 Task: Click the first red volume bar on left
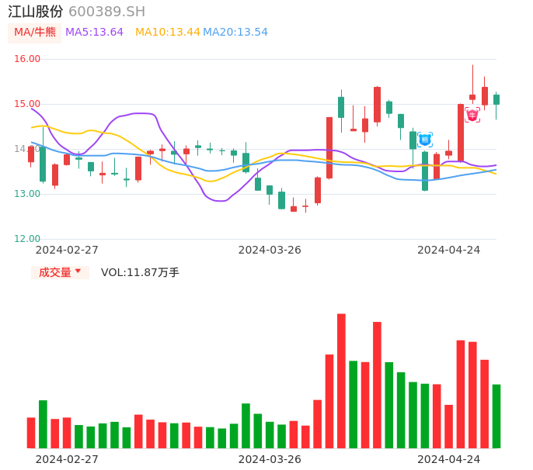31,432
